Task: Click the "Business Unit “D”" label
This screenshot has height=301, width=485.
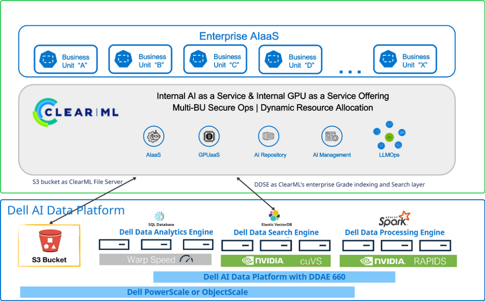Action: (x=302, y=61)
